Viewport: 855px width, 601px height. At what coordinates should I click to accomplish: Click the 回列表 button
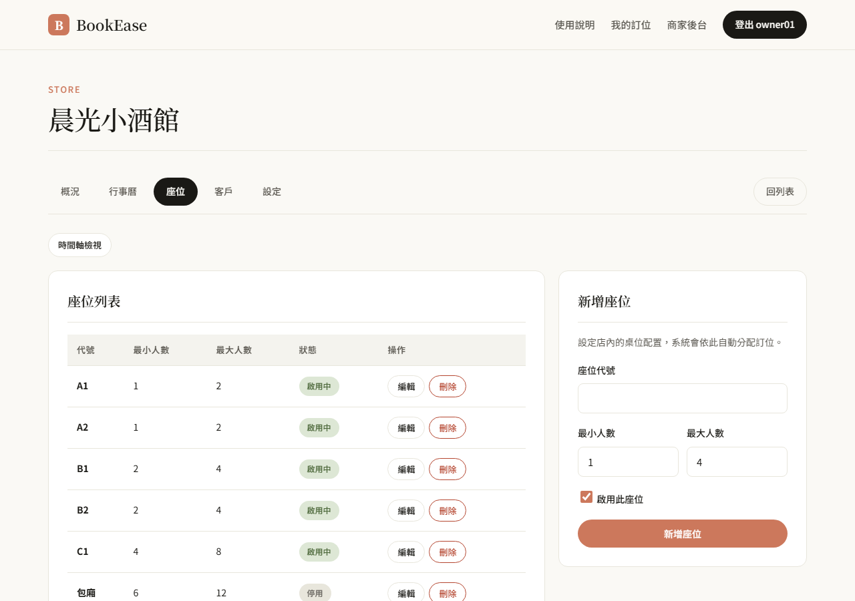point(780,192)
